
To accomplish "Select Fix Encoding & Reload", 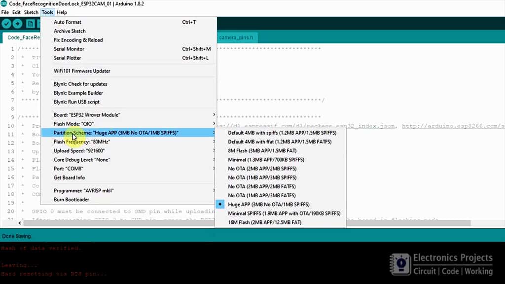I will 129,40.
